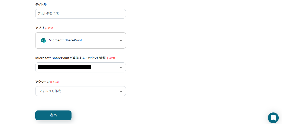Expand the account information dropdown chevron
282x124 pixels.
[121, 68]
